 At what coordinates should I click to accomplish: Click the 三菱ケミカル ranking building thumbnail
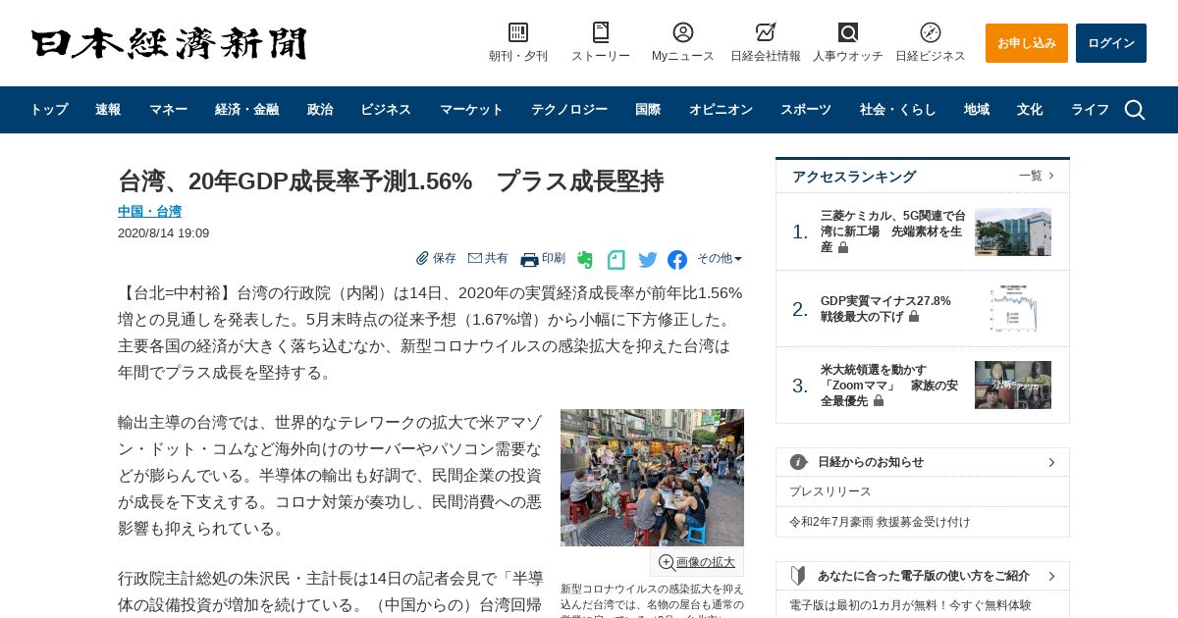[1013, 232]
